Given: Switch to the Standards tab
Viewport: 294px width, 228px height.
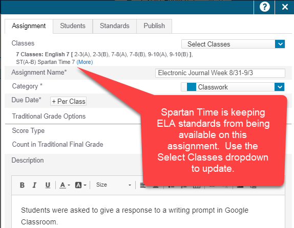Looking at the screenshot, I should click(x=115, y=26).
